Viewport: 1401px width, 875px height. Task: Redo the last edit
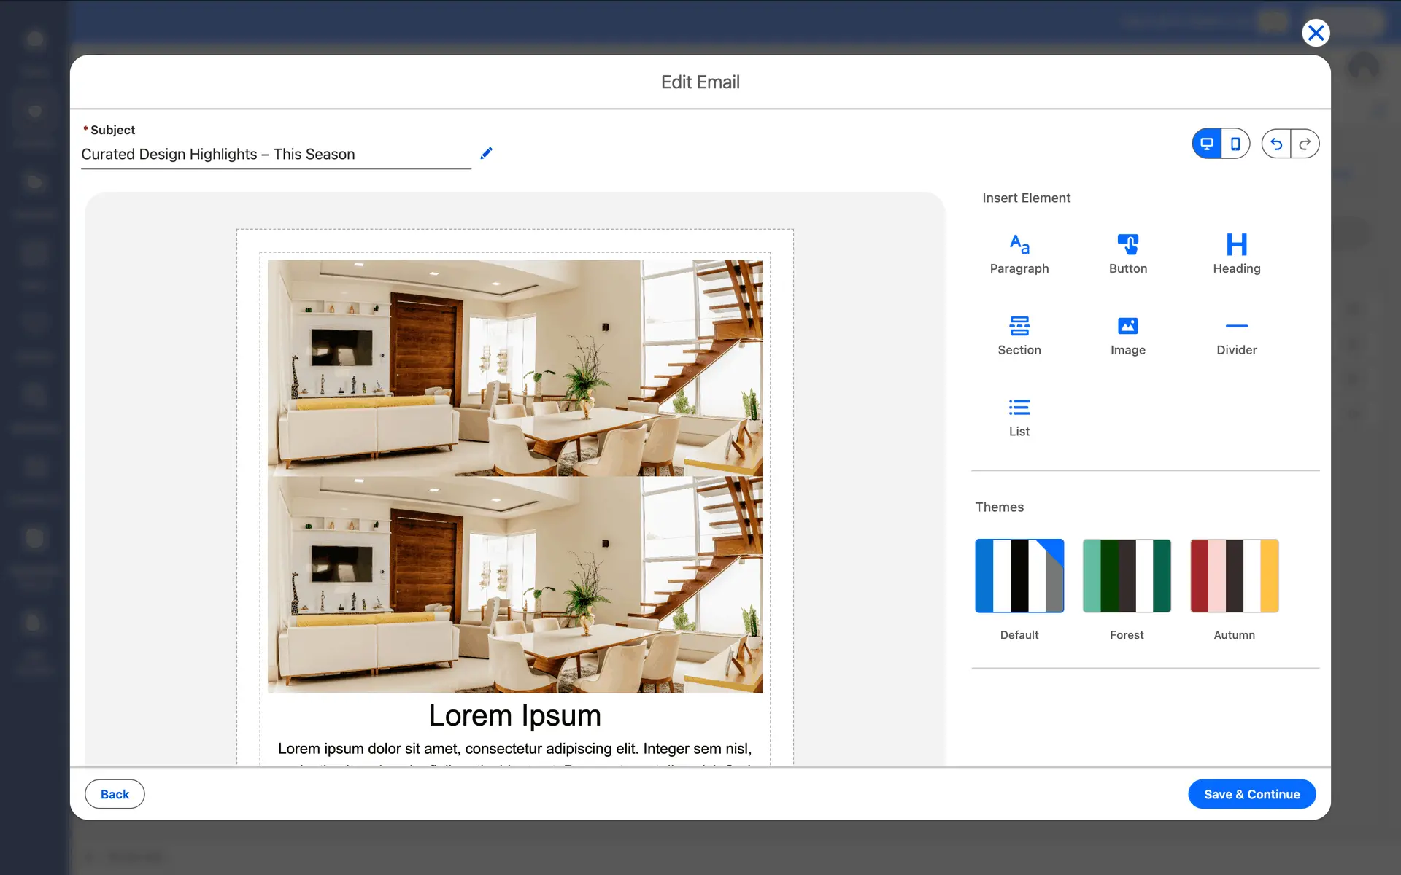click(1305, 144)
